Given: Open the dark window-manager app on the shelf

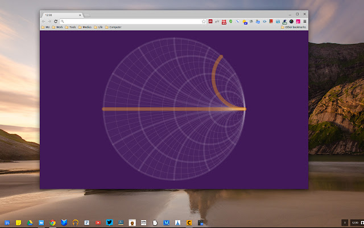Looking at the screenshot, I should pos(200,223).
